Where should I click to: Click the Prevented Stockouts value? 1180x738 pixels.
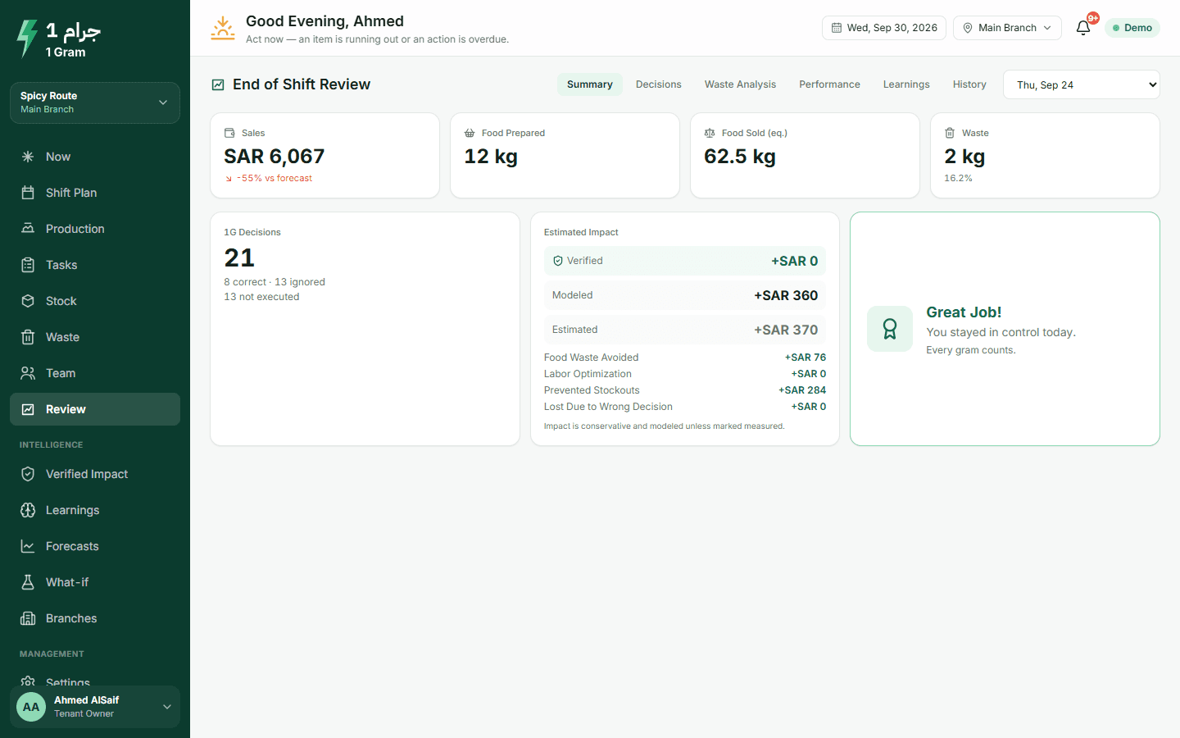(802, 390)
